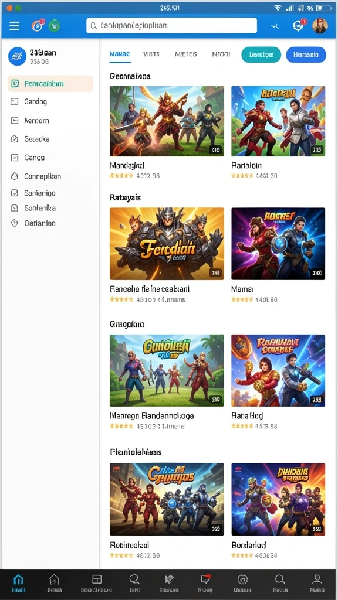338x600 pixels.
Task: Click the blue profile logo in the sidebar
Action: pos(17,57)
